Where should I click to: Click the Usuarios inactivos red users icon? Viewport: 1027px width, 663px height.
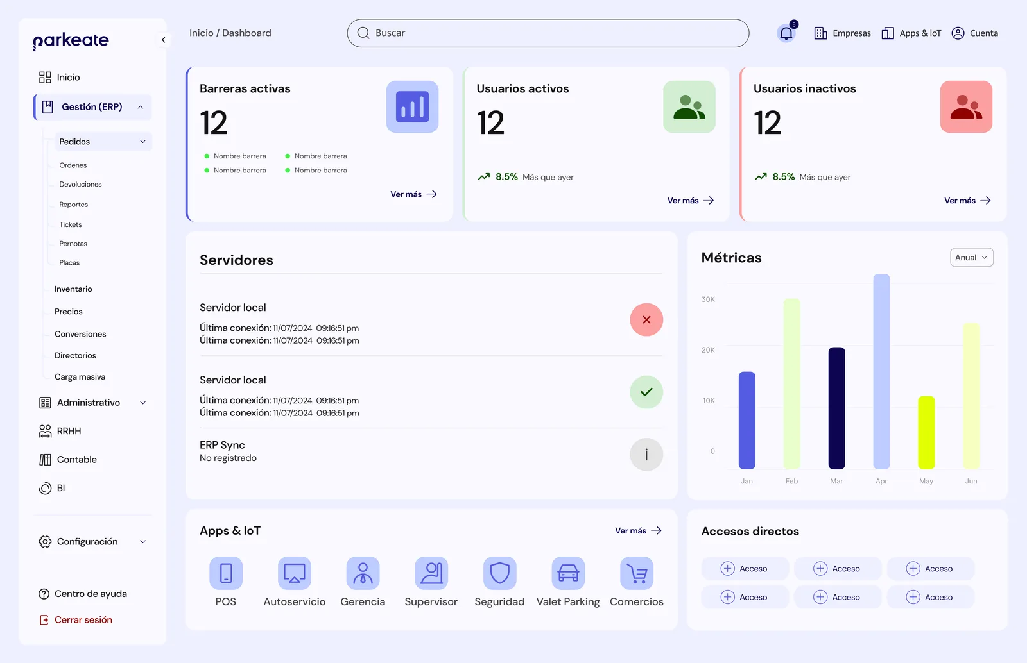click(x=966, y=106)
